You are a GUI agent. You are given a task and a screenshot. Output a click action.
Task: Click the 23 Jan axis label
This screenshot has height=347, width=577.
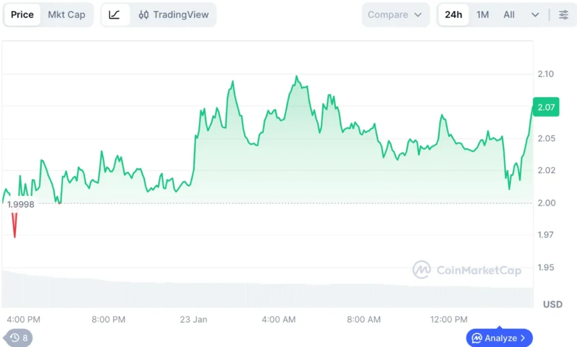coord(193,319)
